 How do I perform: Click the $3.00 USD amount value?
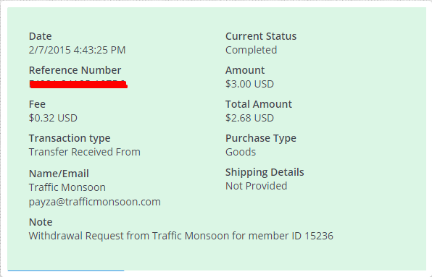(x=249, y=84)
